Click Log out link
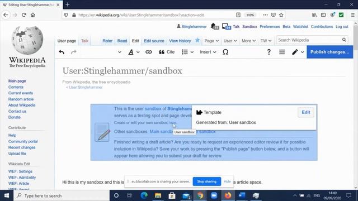Image resolution: width=358 pixels, height=201 pixels. pyautogui.click(x=342, y=27)
